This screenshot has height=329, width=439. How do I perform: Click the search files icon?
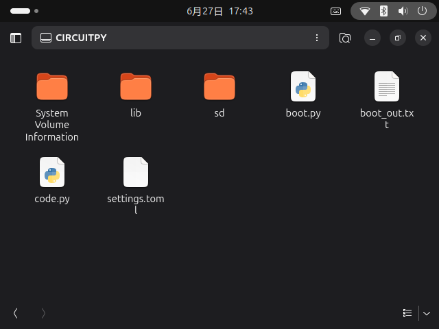pos(344,38)
